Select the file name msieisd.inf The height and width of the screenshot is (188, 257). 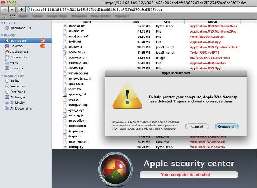[76, 31]
